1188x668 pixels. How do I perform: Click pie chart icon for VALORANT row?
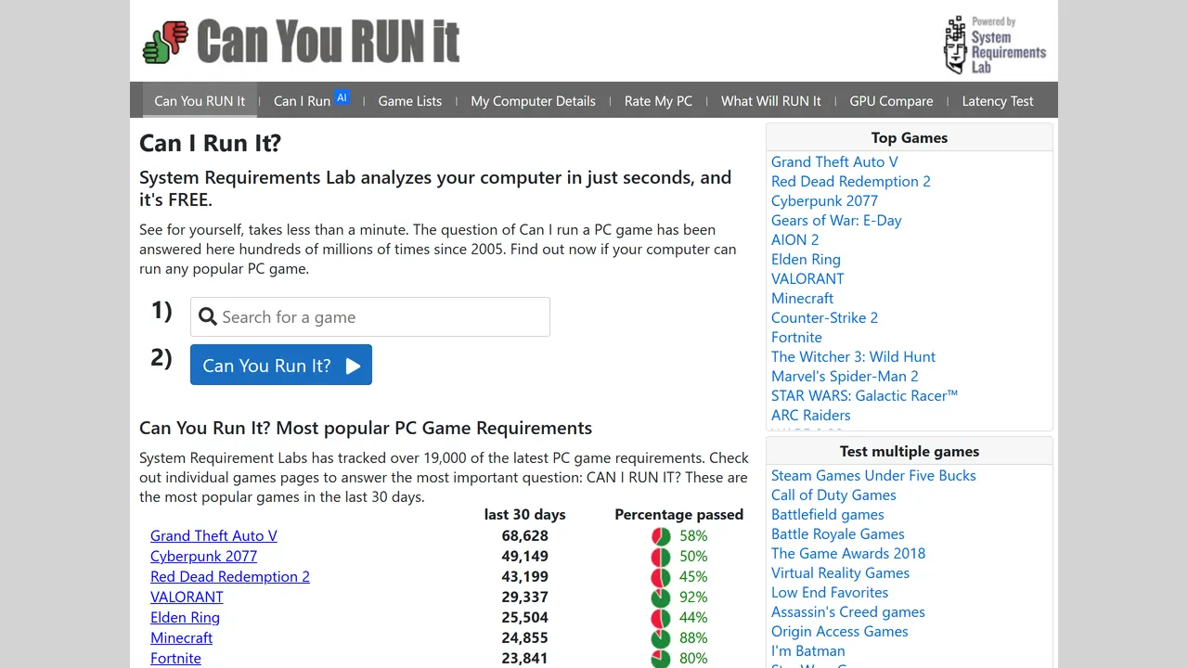(x=661, y=597)
